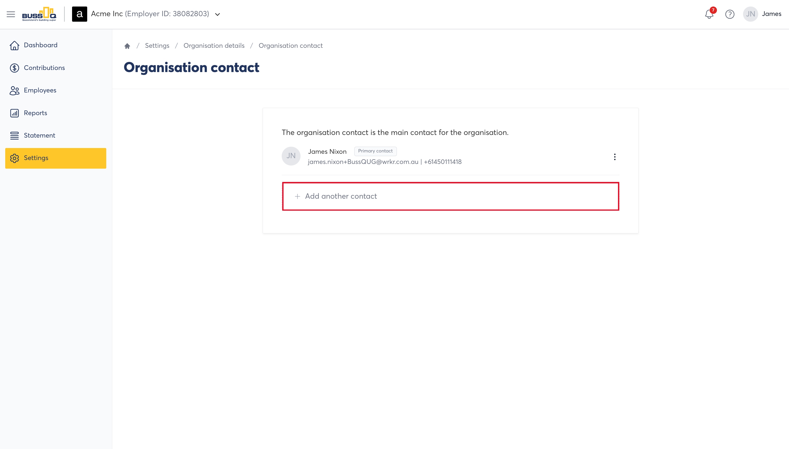Screen dimensions: 789x449
Task: Click the Organisation details breadcrumb link
Action: 214,46
